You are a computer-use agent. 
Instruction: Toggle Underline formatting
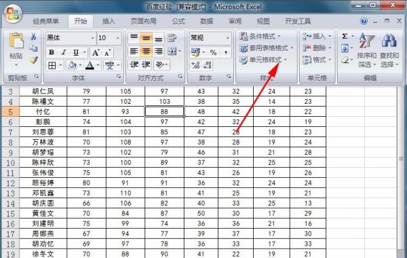(x=76, y=52)
